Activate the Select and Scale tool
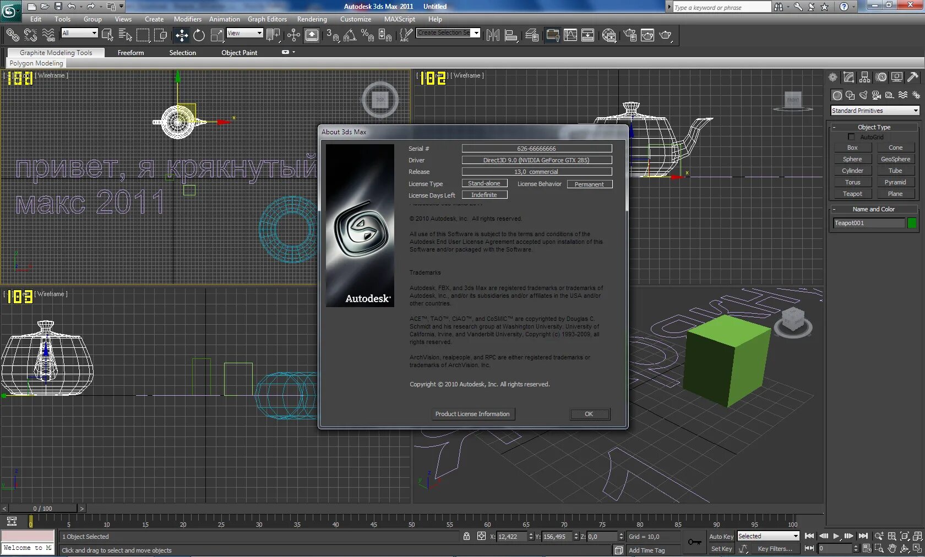This screenshot has width=925, height=557. point(217,35)
